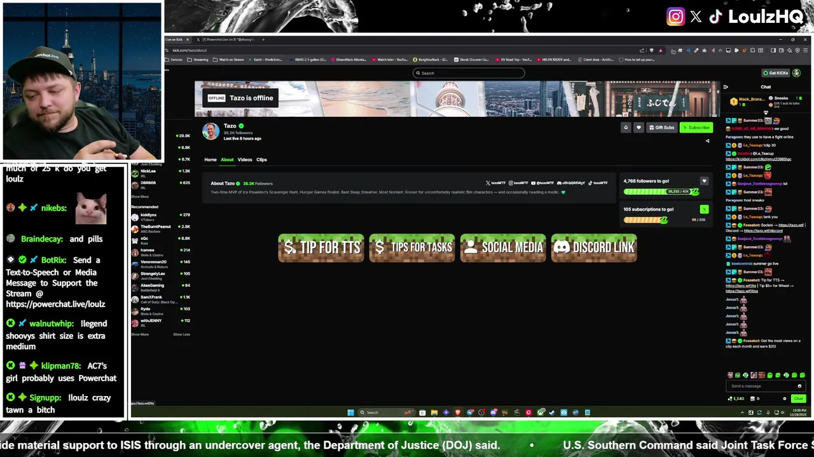The width and height of the screenshot is (814, 457).
Task: Open NickLee channel in sidebar
Action: pyautogui.click(x=161, y=173)
